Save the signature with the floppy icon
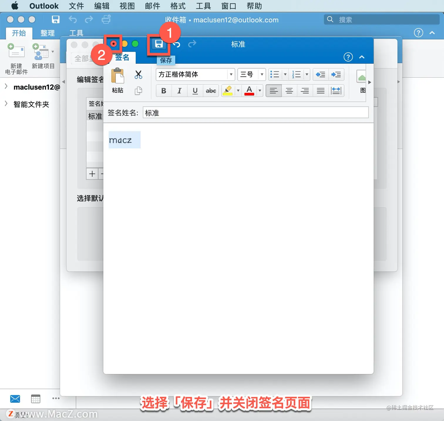Image resolution: width=444 pixels, height=421 pixels. [159, 44]
